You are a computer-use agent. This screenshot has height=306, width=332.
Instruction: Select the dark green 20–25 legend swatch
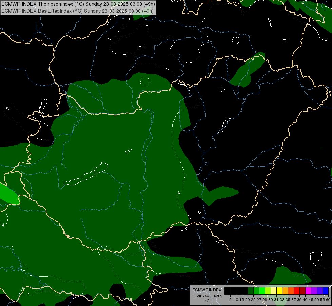coord(251,291)
